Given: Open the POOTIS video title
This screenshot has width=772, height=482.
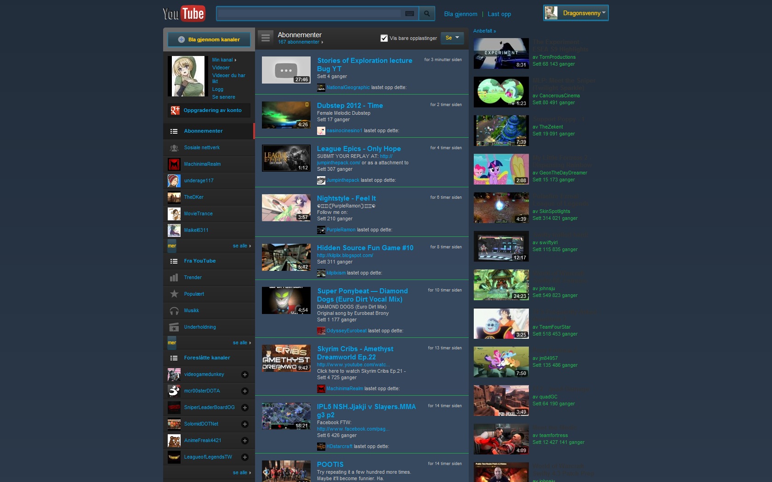Looking at the screenshot, I should coord(330,465).
